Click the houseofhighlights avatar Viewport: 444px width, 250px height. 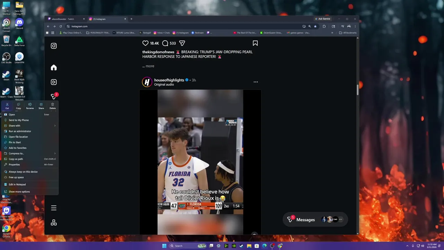pyautogui.click(x=147, y=82)
